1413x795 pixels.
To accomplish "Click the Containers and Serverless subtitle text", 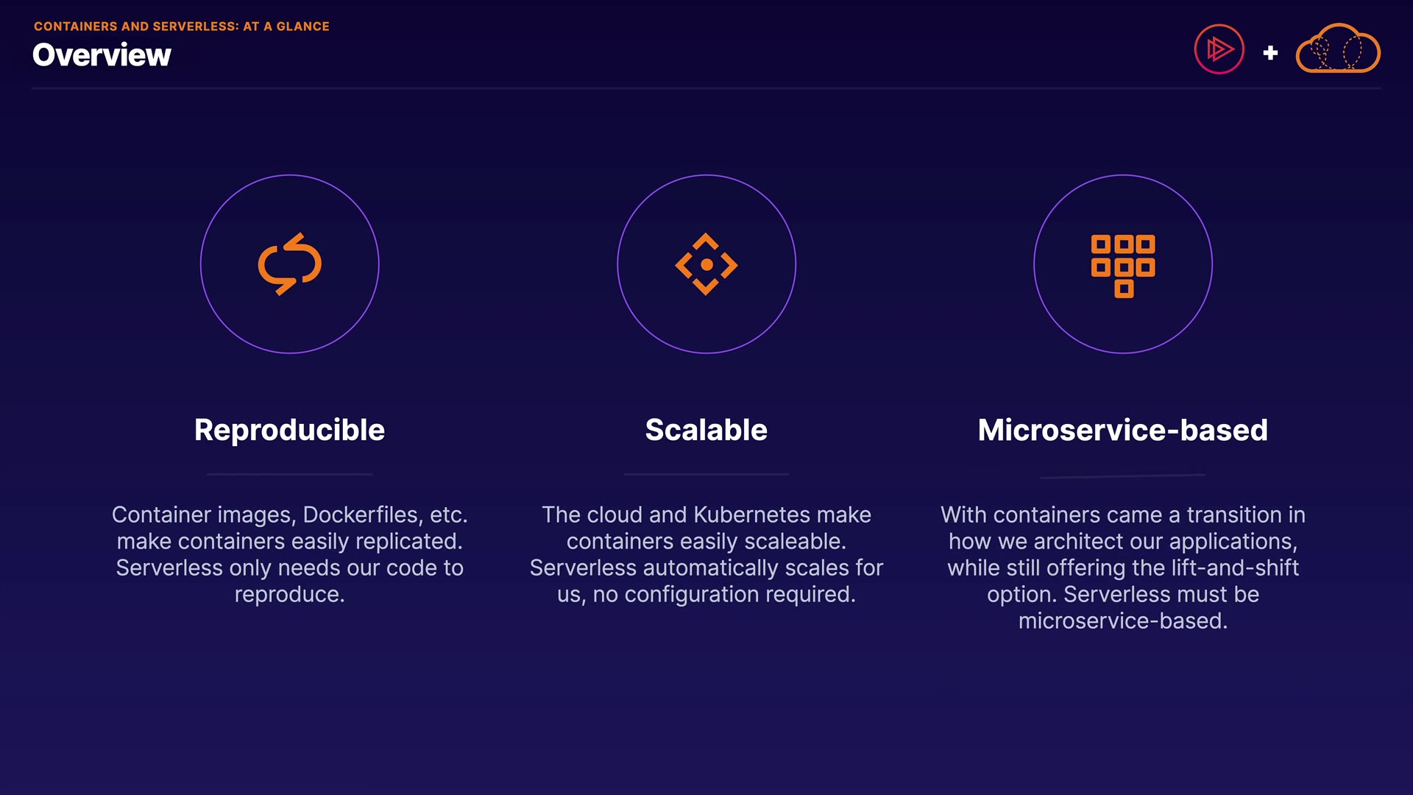I will pyautogui.click(x=181, y=26).
